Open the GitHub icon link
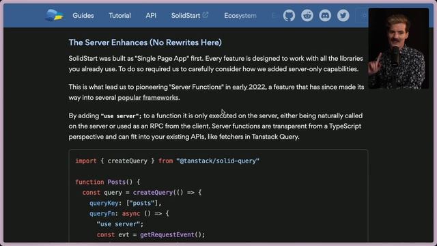Viewport: 437px width, 246px height. pos(289,16)
